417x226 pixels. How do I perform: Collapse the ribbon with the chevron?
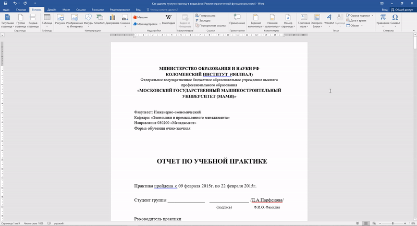coord(414,31)
